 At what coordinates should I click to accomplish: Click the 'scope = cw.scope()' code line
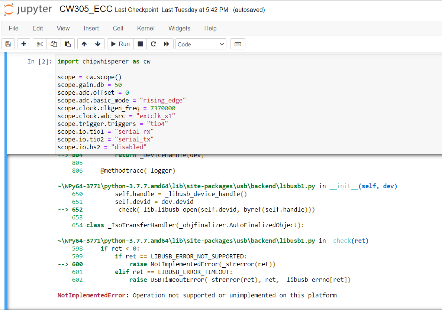point(90,77)
